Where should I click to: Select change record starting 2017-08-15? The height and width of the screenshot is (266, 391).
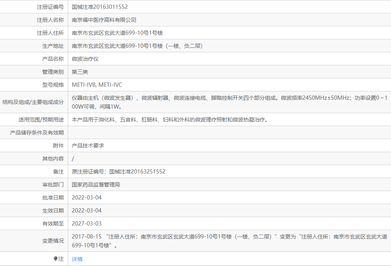coord(229,241)
